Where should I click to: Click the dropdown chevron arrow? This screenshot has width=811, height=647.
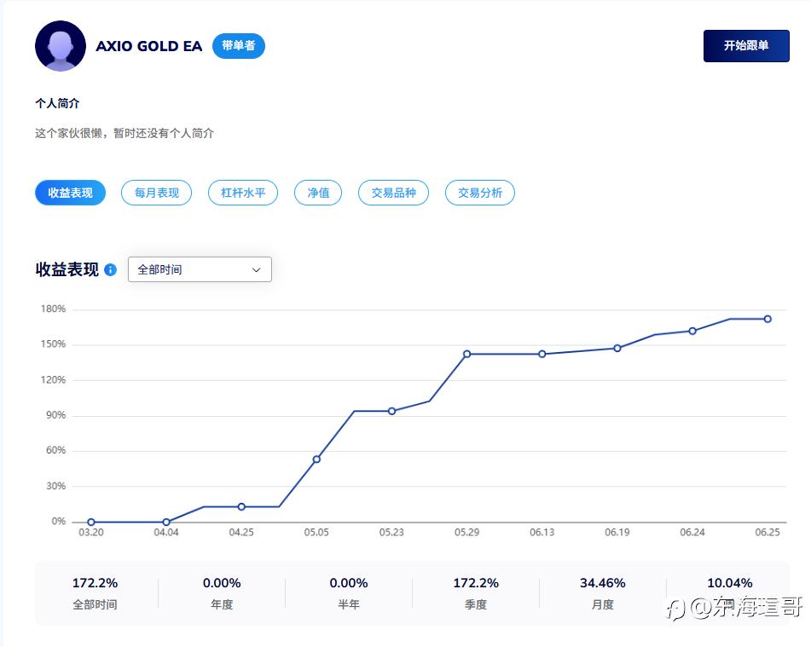256,270
